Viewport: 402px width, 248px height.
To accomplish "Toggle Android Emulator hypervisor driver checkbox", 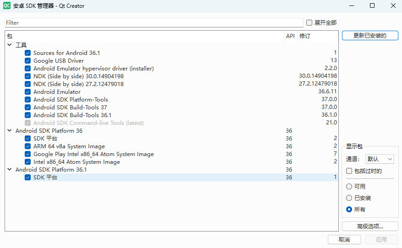I will pyautogui.click(x=27, y=68).
